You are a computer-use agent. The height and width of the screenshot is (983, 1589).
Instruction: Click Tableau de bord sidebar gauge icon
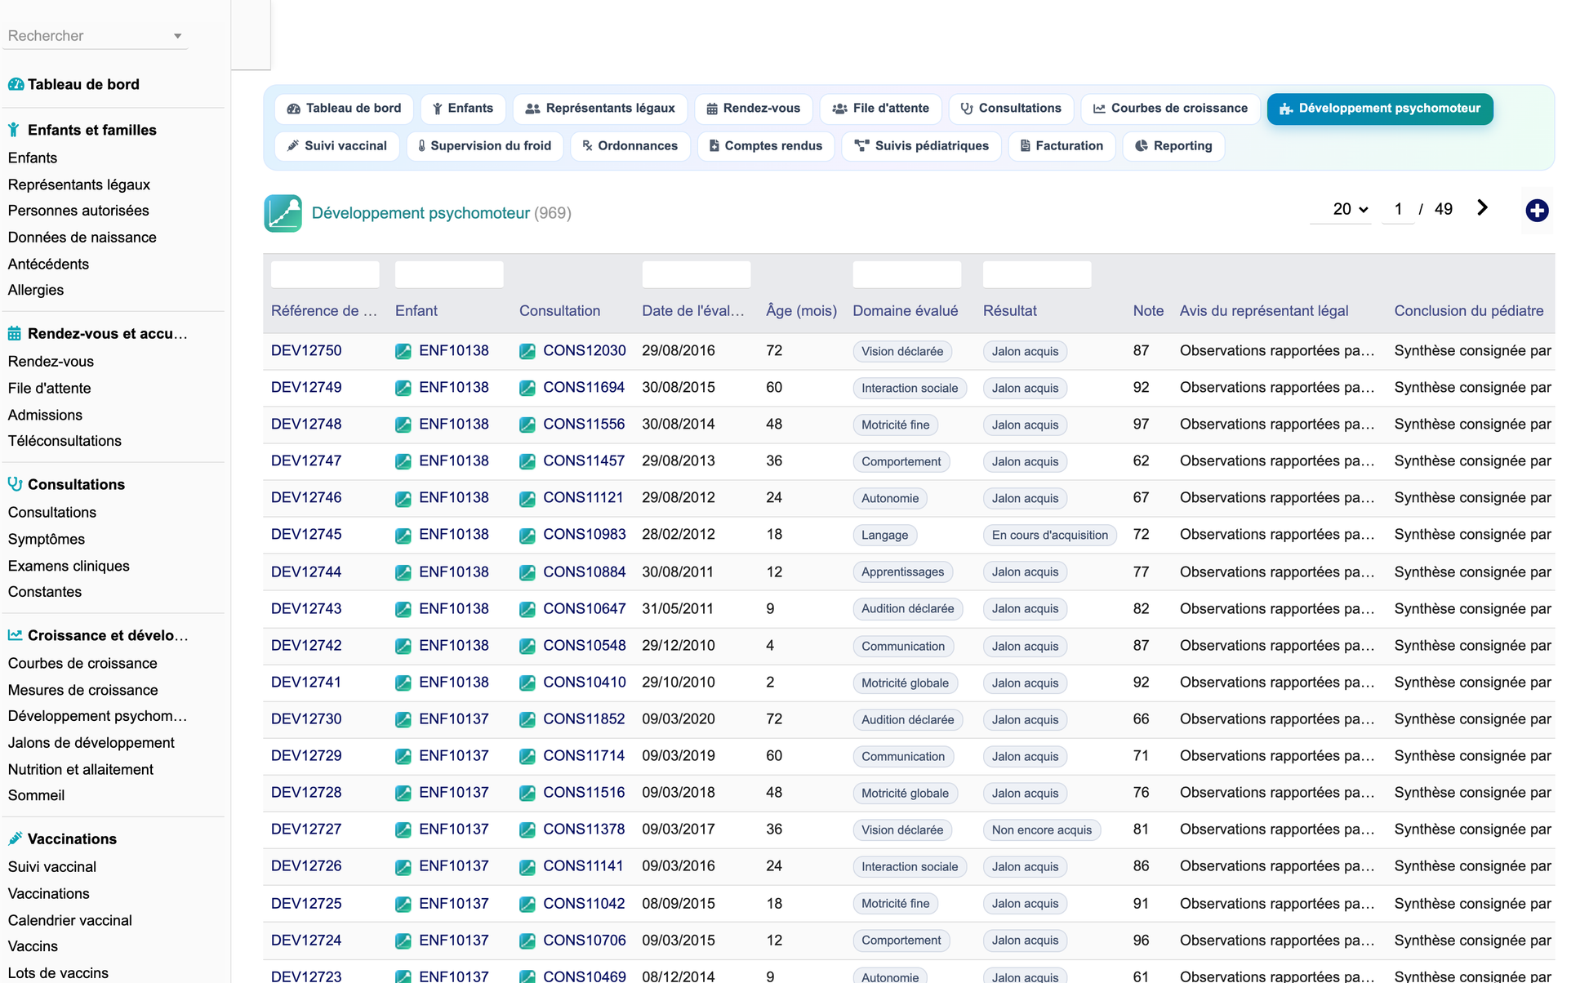pyautogui.click(x=16, y=84)
